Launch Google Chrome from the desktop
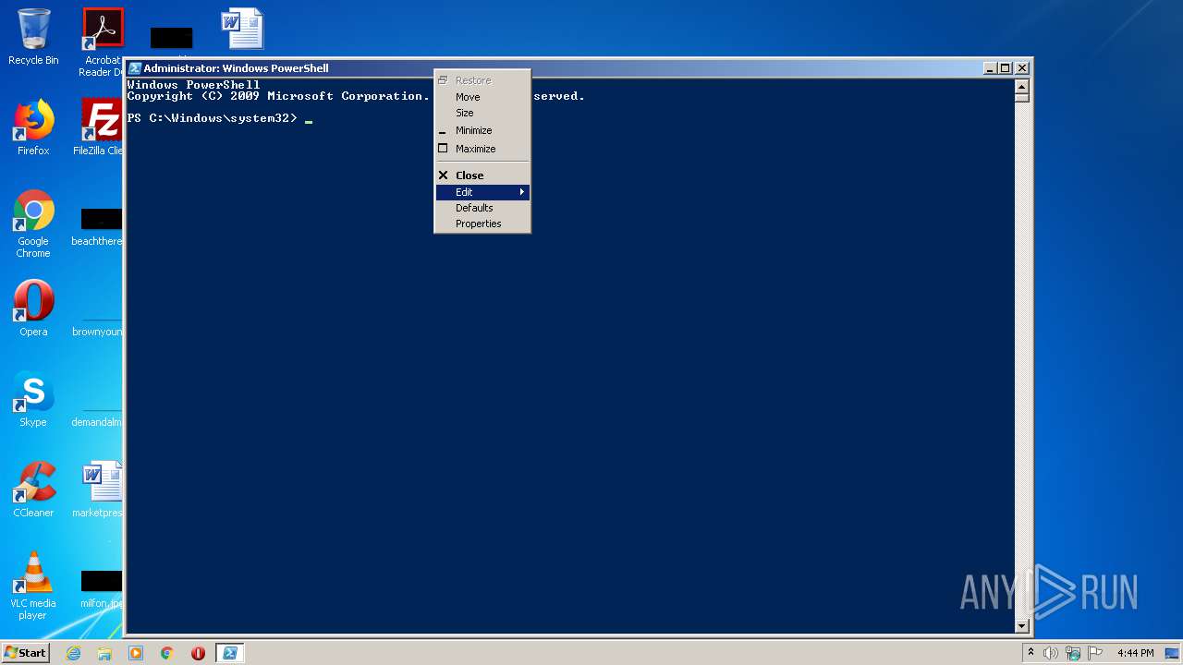The height and width of the screenshot is (665, 1183). (x=33, y=224)
